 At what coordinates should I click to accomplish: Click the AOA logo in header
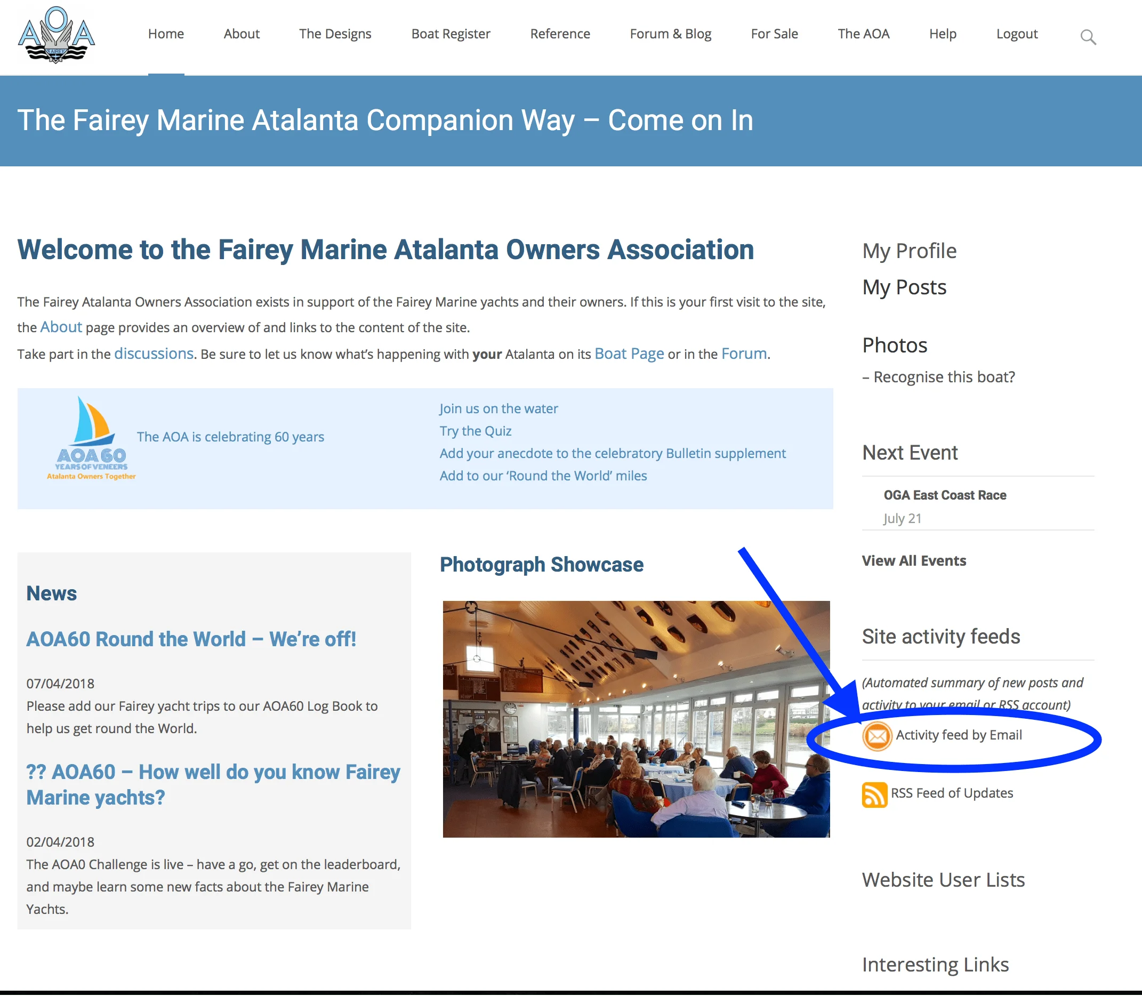56,35
